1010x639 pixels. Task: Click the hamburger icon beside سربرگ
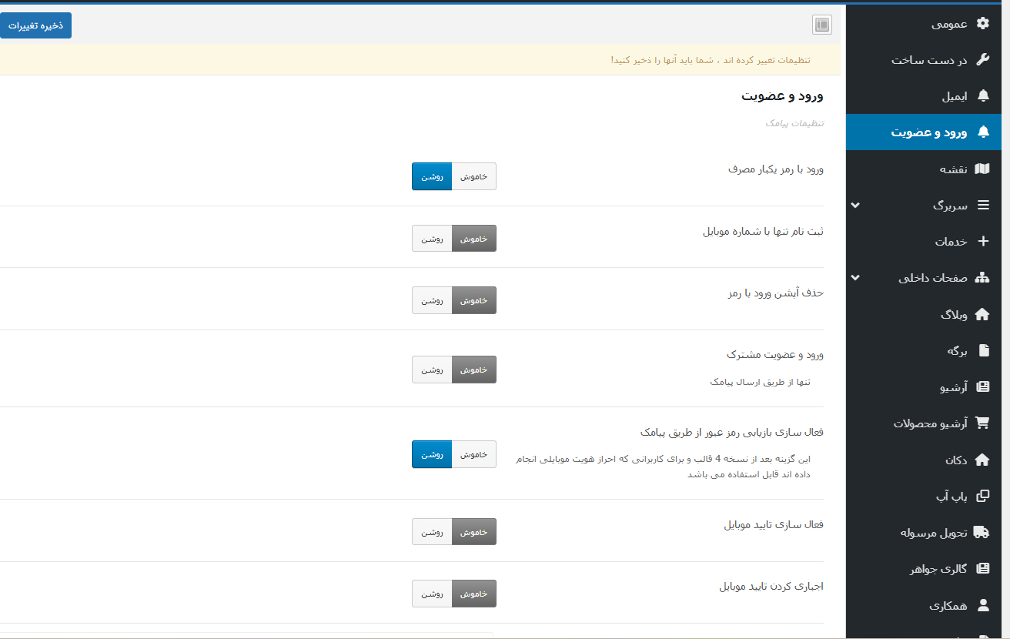[982, 205]
